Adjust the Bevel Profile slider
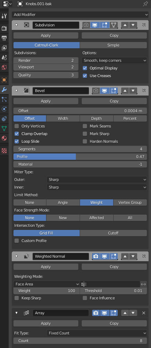 point(80,157)
